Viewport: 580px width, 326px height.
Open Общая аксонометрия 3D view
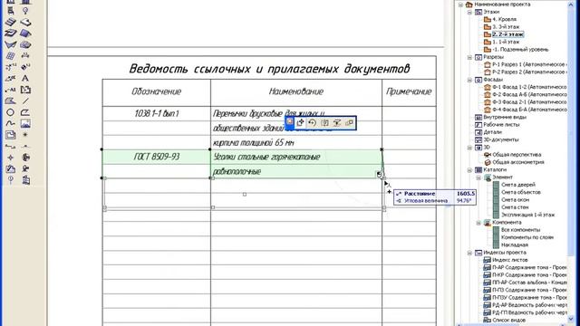tap(518, 162)
